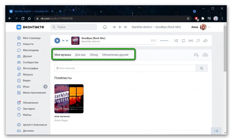This screenshot has width=232, height=140.
Task: Click the red extension icon in toolbar
Action: click(x=196, y=18)
